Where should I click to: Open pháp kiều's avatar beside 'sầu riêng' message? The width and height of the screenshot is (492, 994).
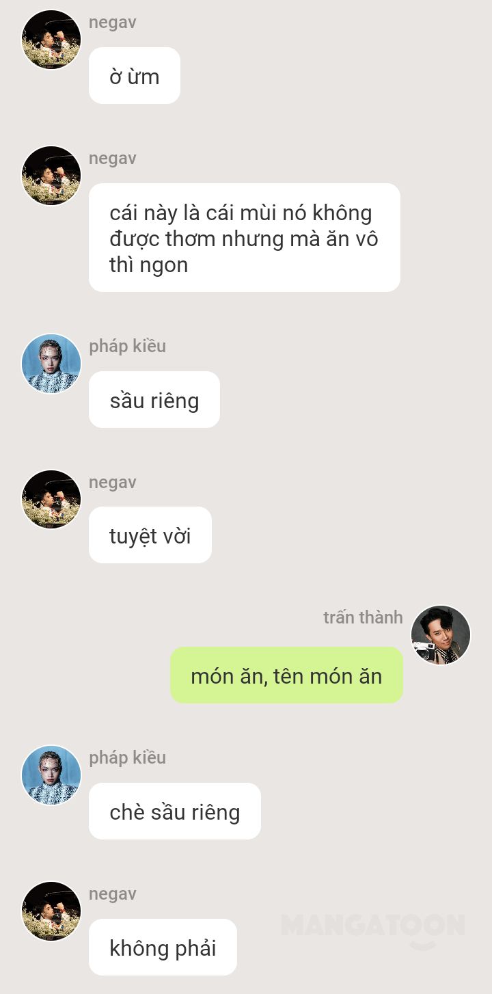(x=51, y=364)
